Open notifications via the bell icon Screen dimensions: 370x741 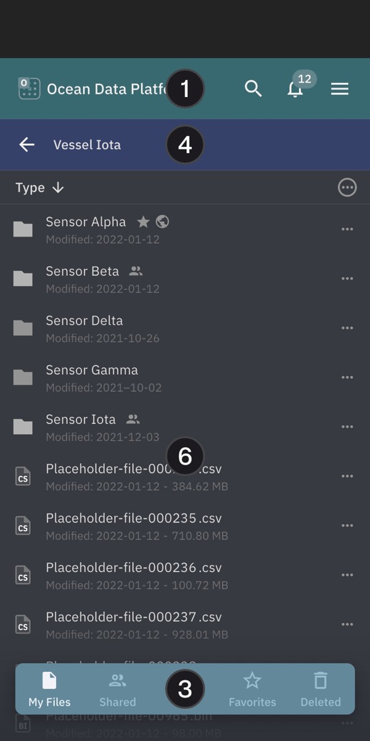point(295,90)
